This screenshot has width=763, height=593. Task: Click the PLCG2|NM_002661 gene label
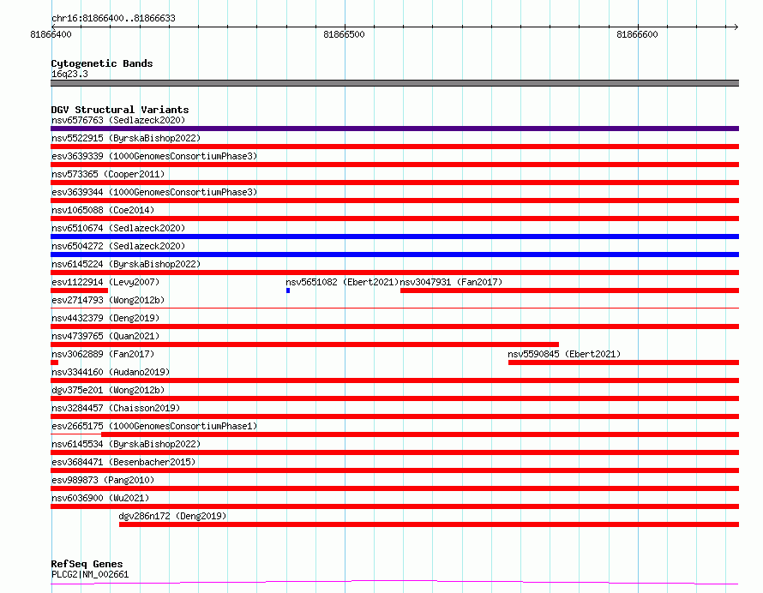coord(90,574)
